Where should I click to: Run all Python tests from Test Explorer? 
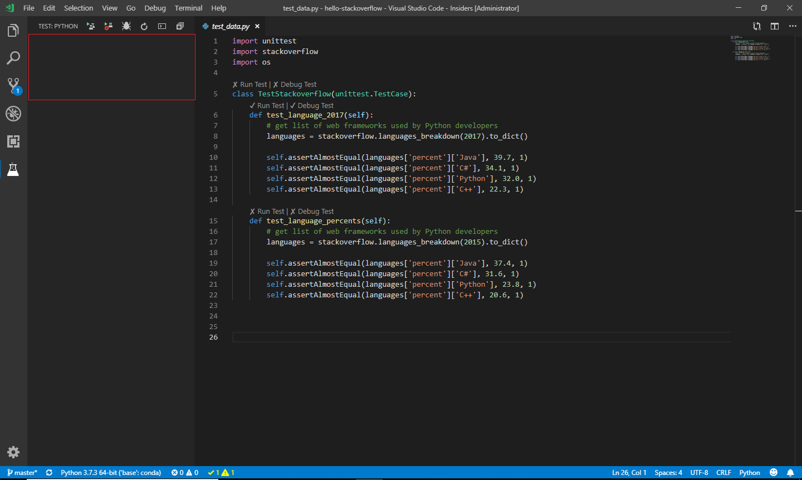[91, 26]
